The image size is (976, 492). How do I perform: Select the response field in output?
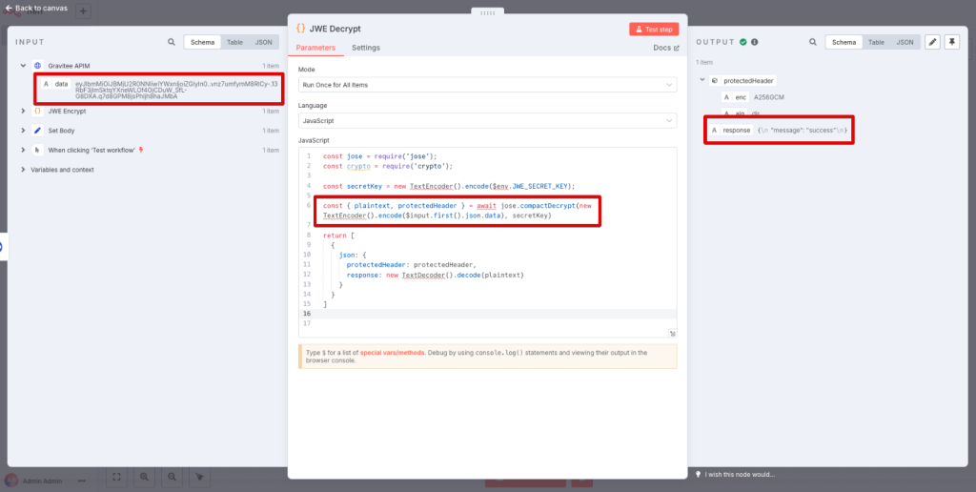pos(731,131)
